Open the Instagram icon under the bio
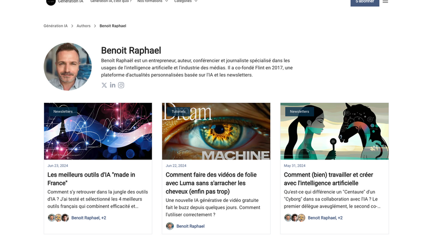 coord(121,85)
